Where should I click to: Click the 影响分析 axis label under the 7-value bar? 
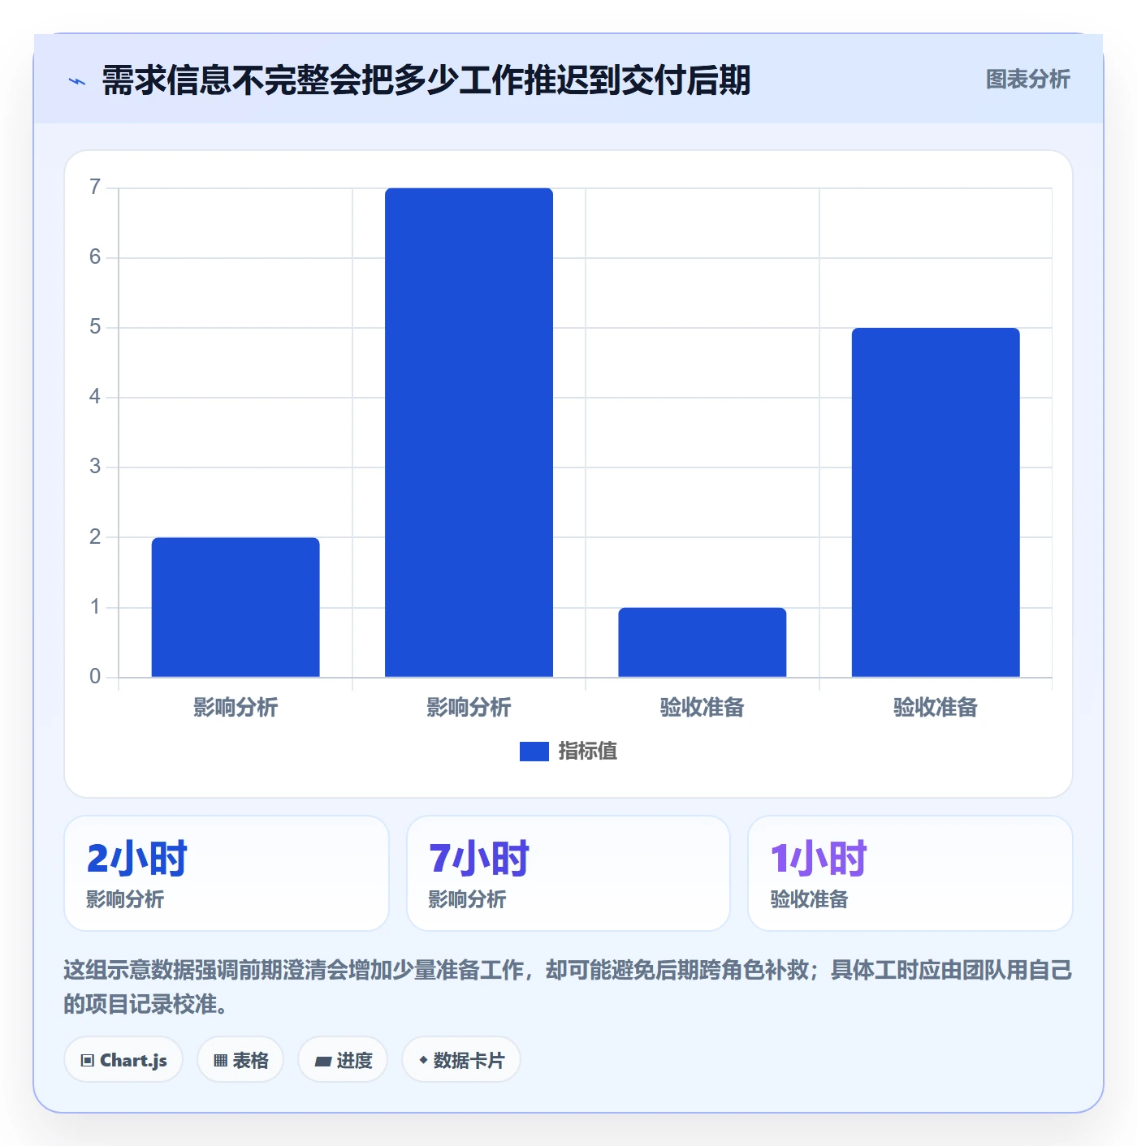[x=469, y=708]
